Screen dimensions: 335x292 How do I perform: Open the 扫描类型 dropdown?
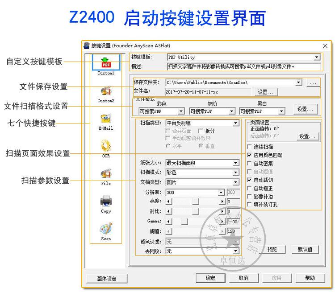click(236, 123)
